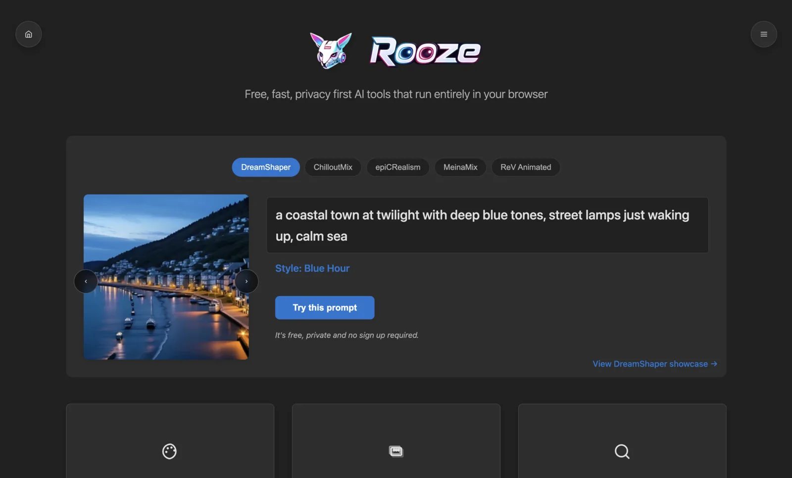Click the Try this prompt button
Viewport: 792px width, 478px height.
click(325, 308)
